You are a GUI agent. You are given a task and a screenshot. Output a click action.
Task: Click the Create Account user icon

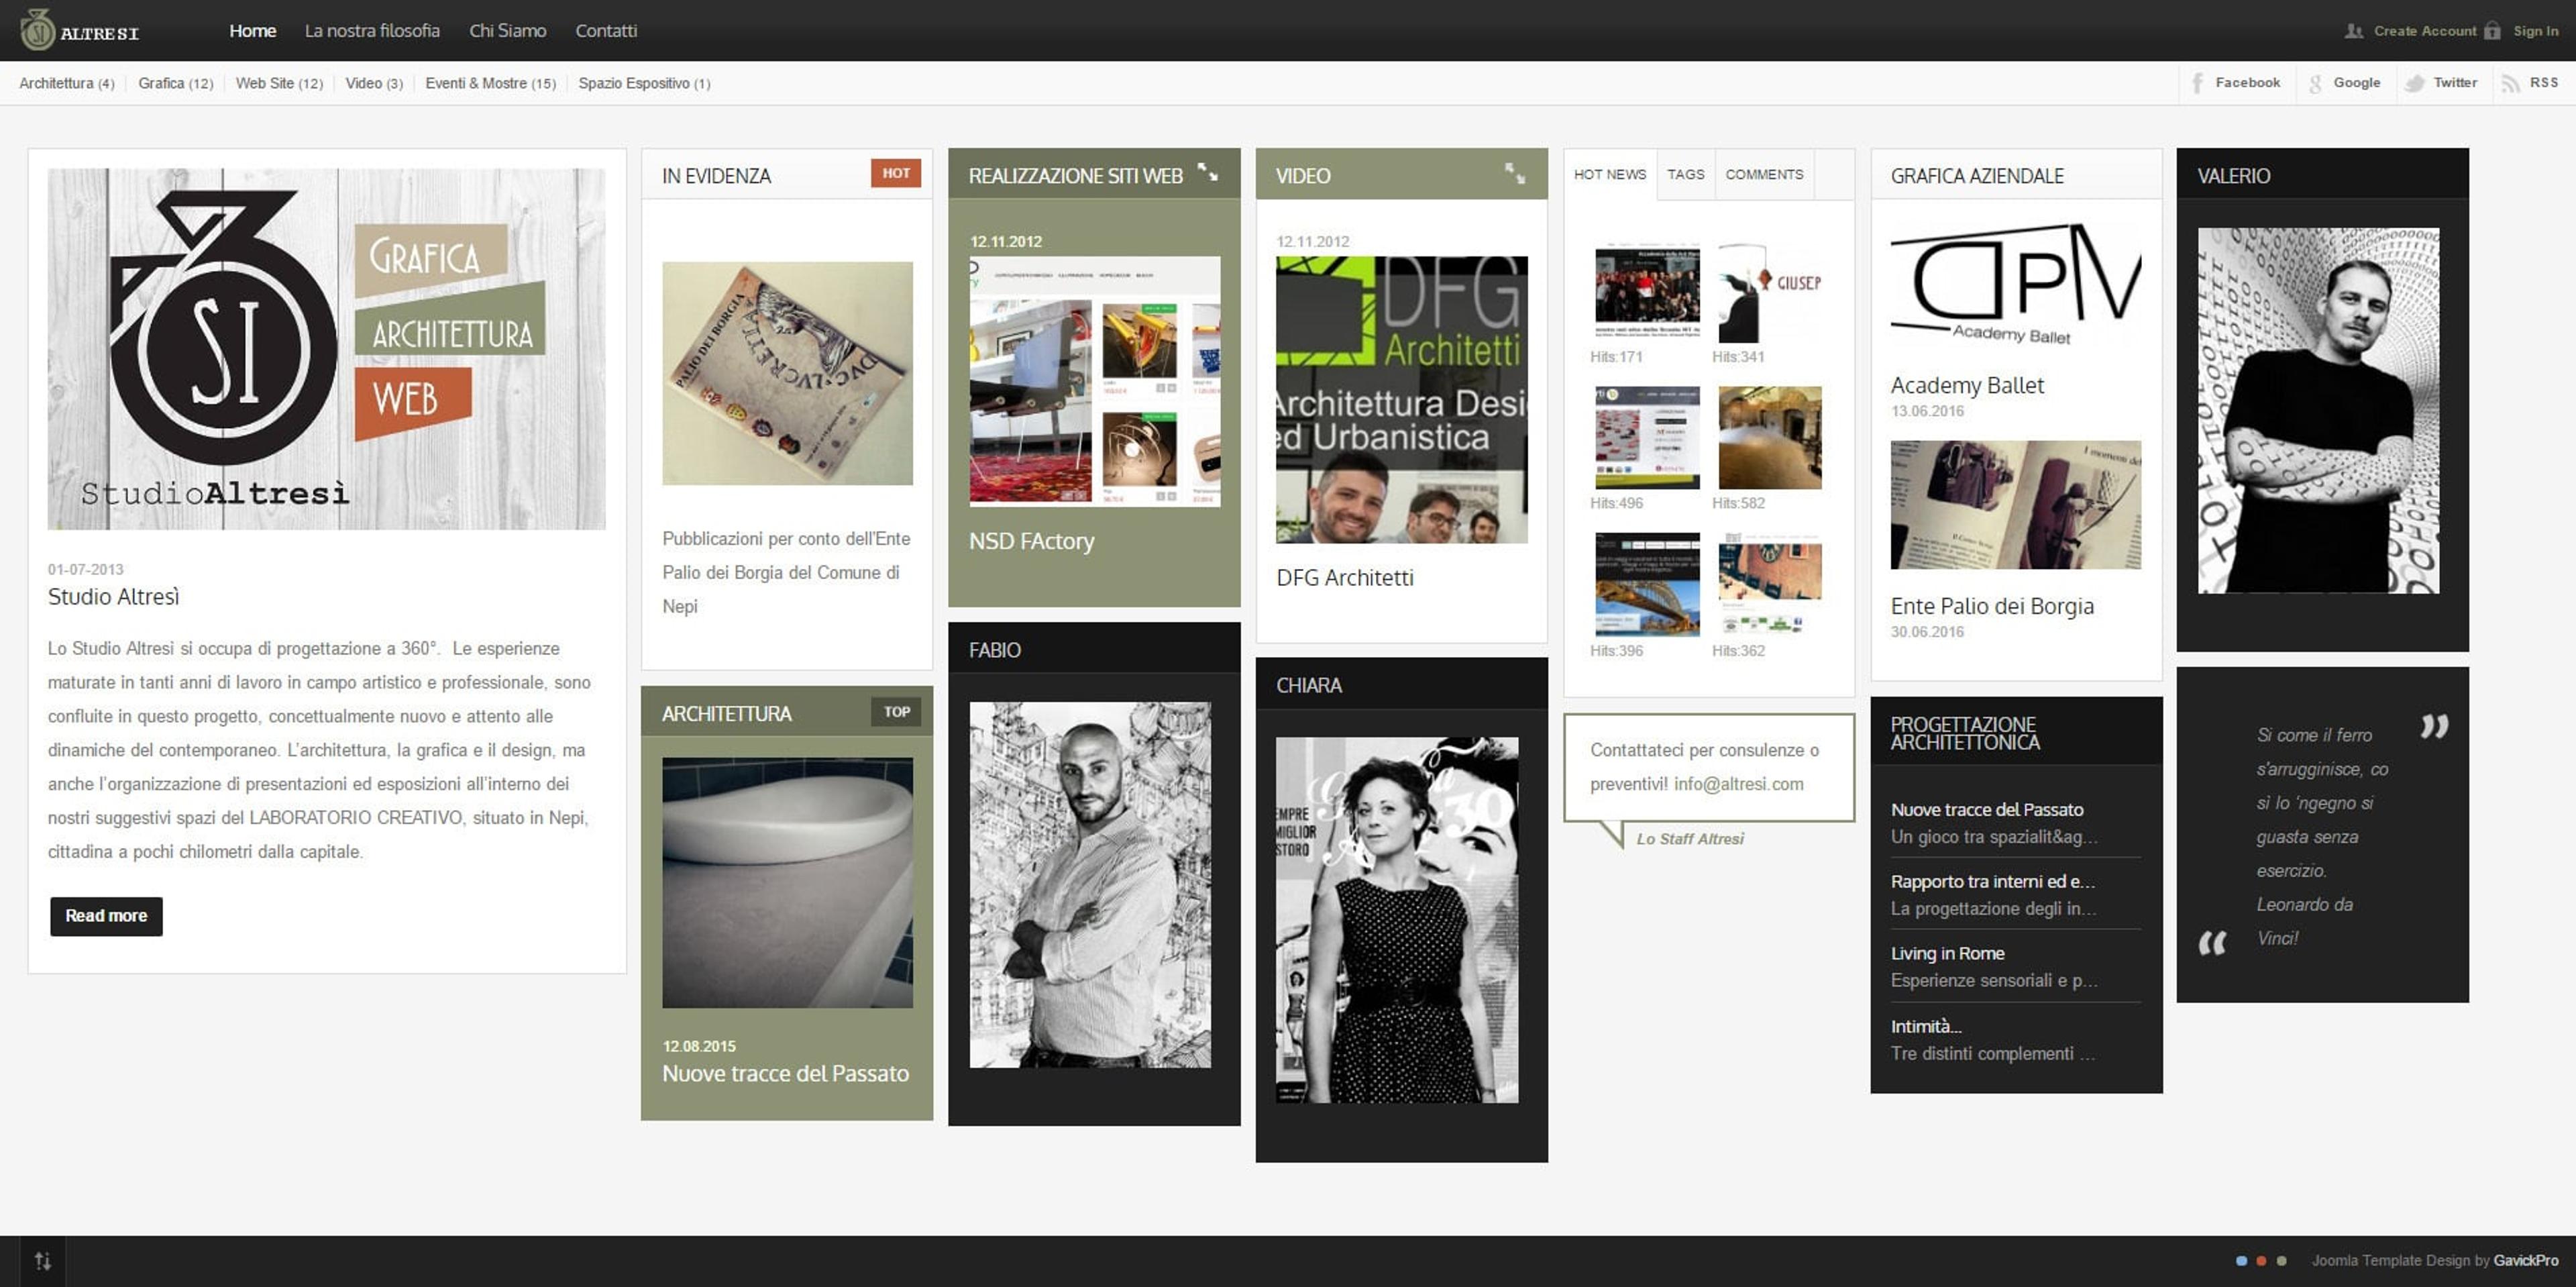tap(2354, 31)
